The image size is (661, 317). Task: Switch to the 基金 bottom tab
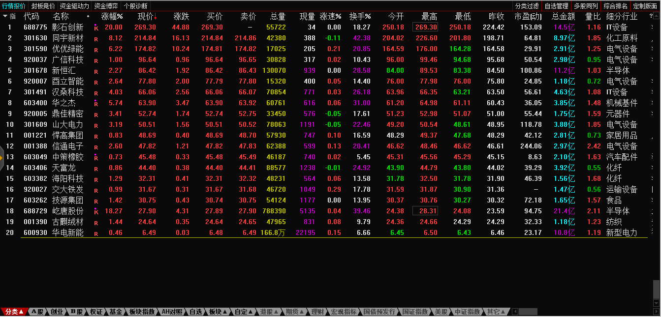[116, 312]
